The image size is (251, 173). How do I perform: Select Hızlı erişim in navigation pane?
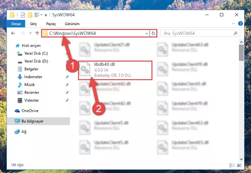pos(31,46)
